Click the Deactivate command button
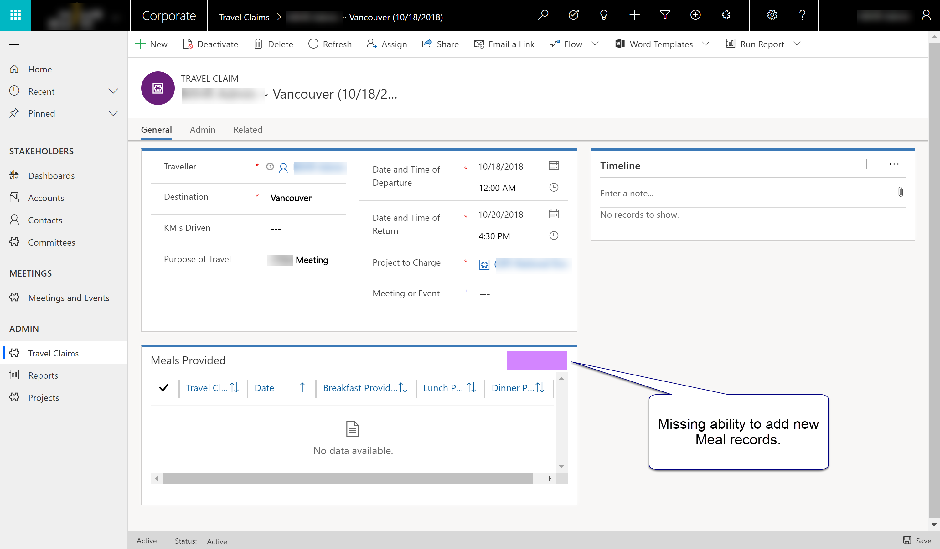Viewport: 940px width, 549px height. [x=210, y=44]
